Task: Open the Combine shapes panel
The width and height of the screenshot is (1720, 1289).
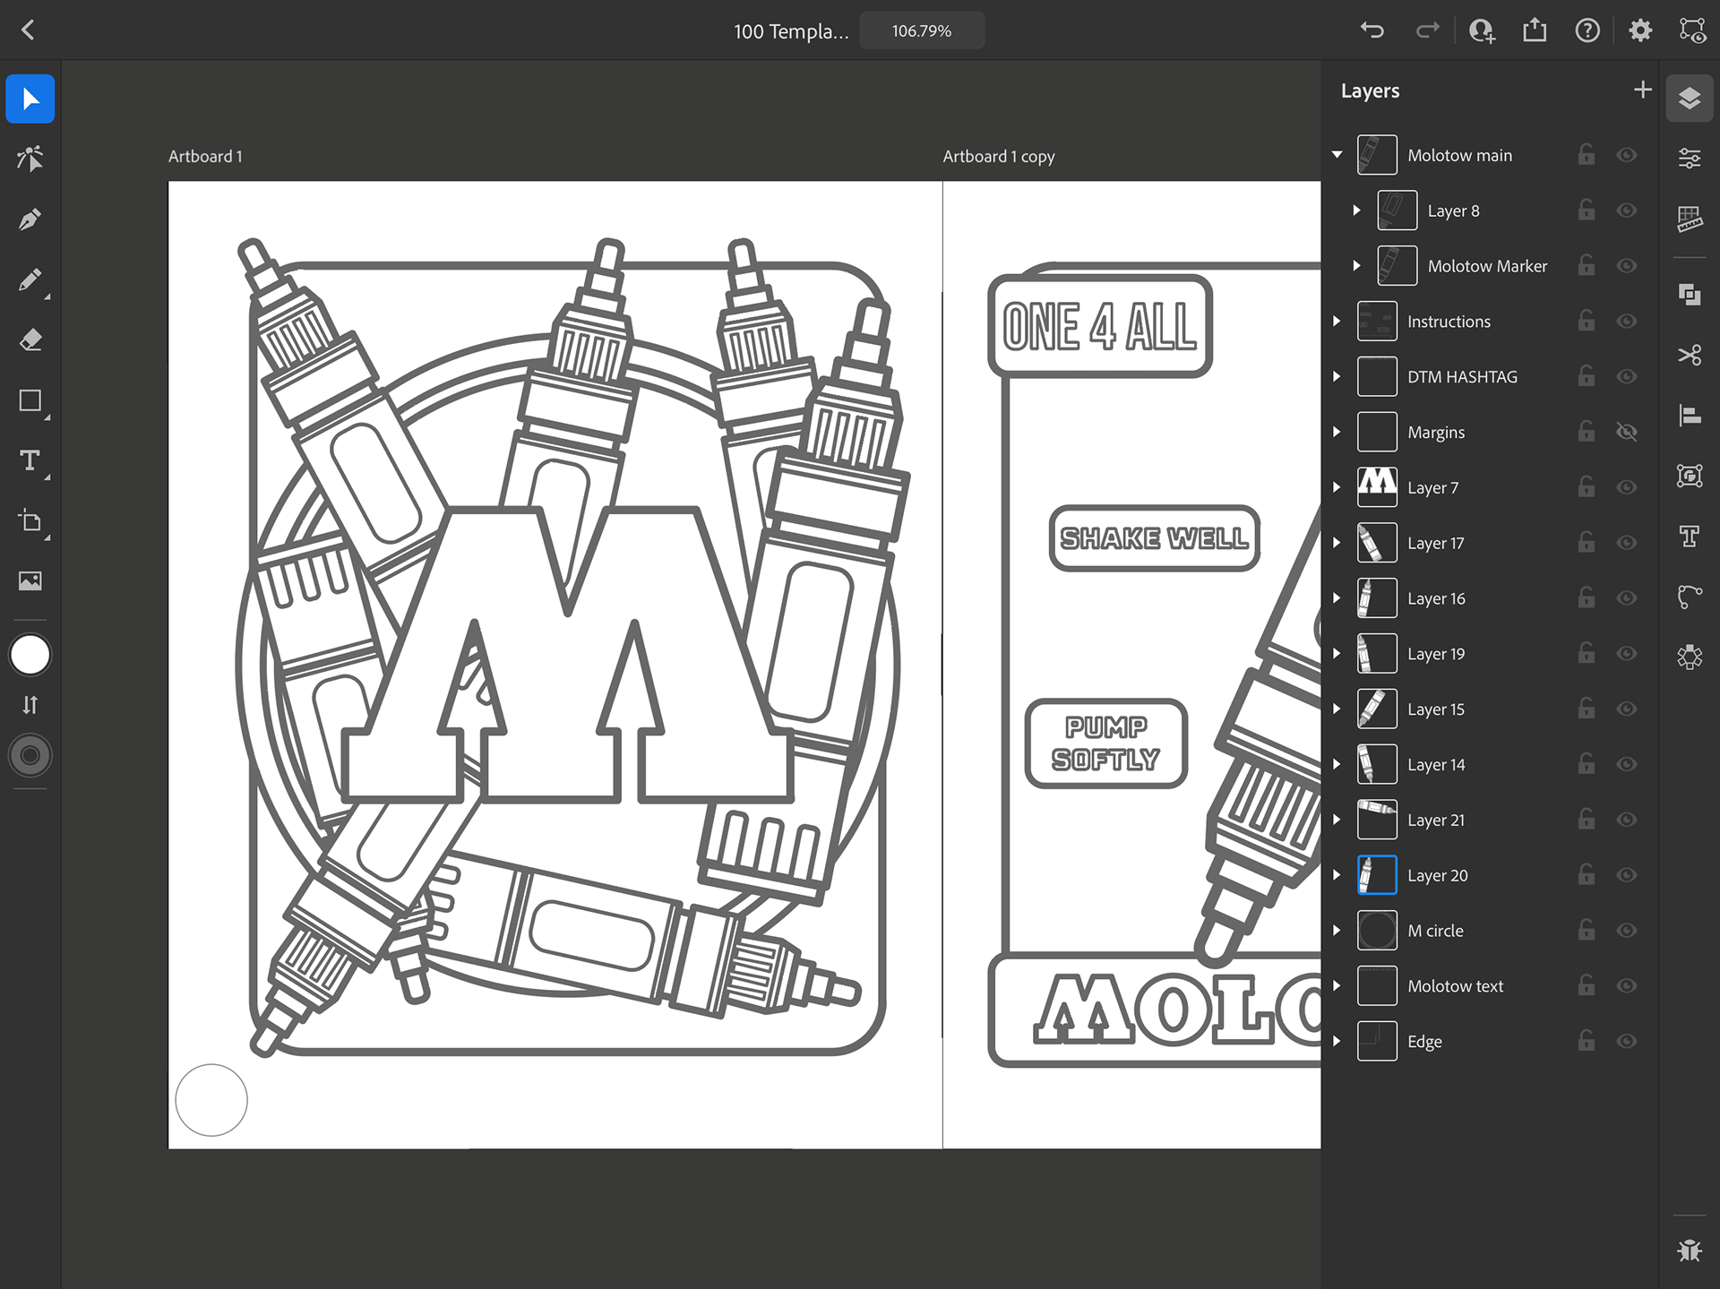Action: (1690, 295)
